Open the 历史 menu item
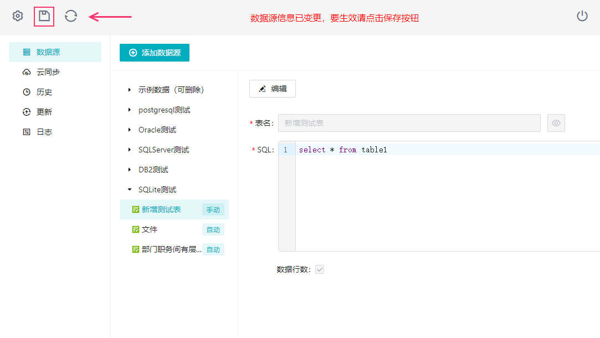This screenshot has width=600, height=338. tap(55, 92)
